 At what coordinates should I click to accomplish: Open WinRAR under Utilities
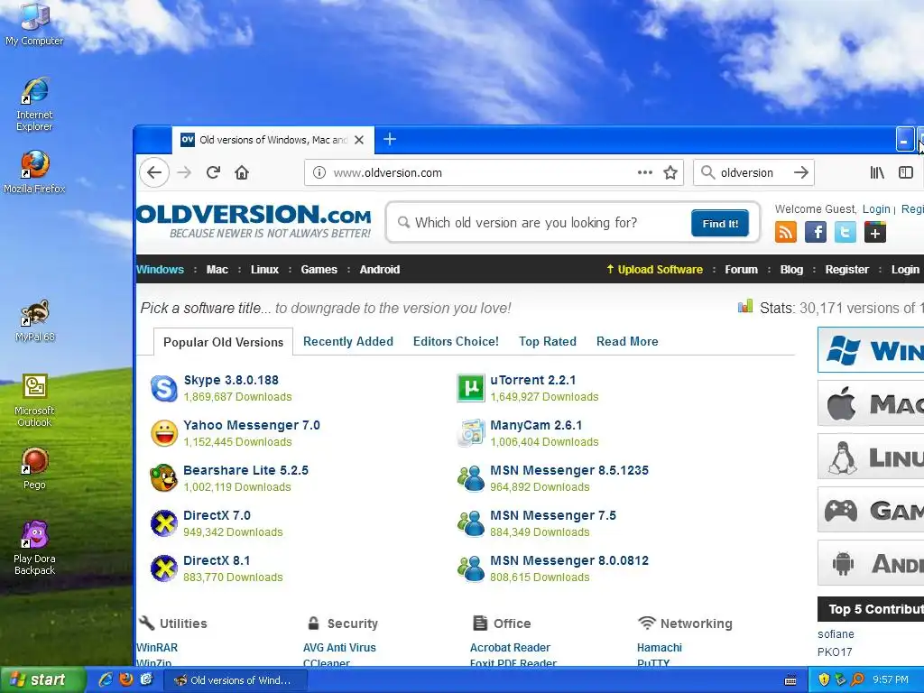point(157,648)
